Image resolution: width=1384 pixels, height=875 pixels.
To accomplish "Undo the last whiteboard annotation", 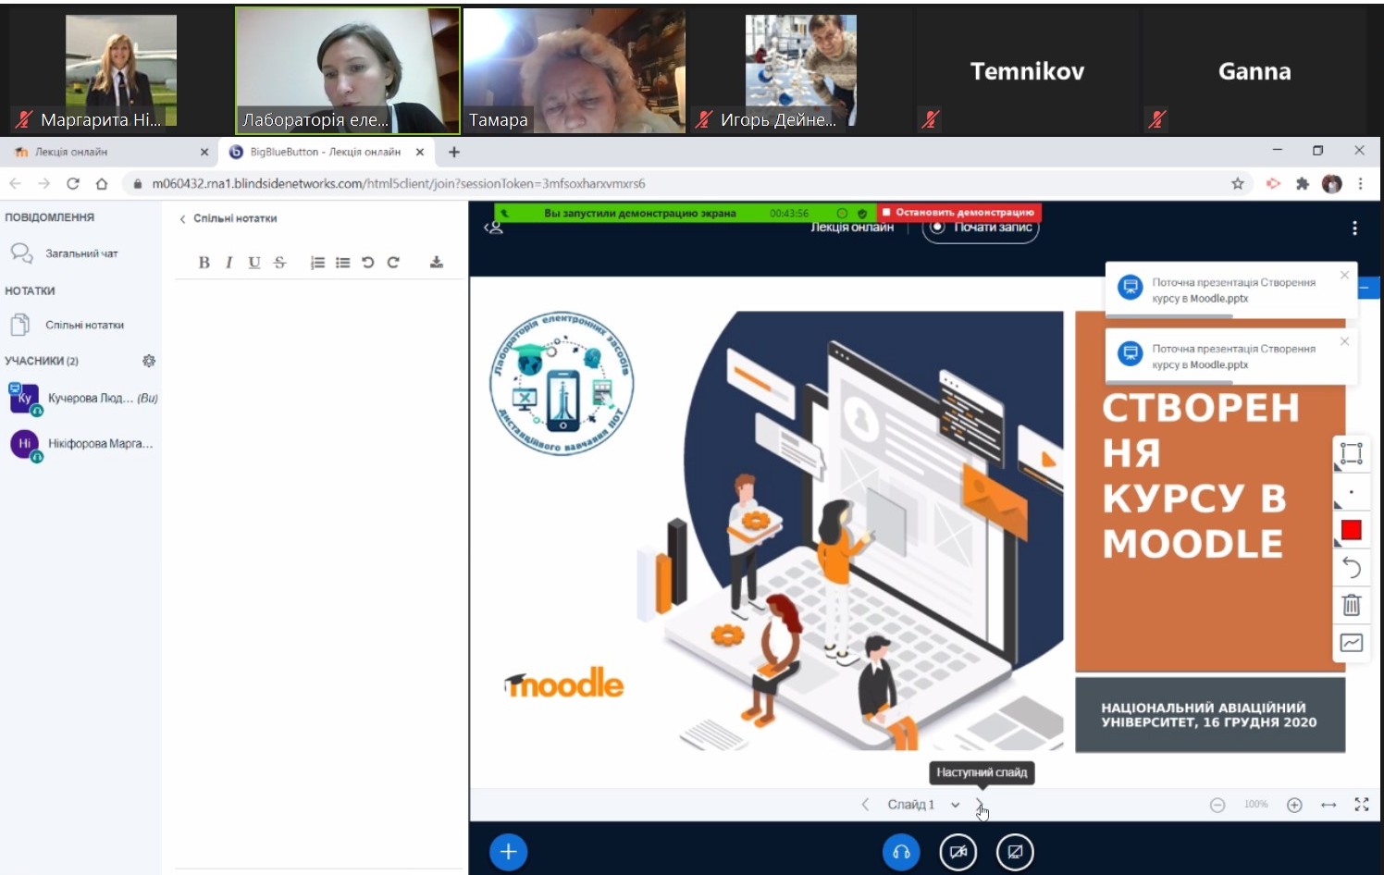I will tap(1351, 567).
